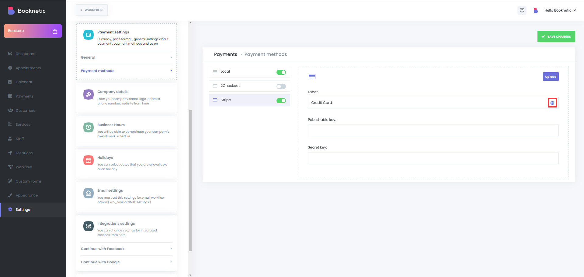Viewport: 584px width, 277px height.
Task: Open the Business Hours settings card
Action: 127,131
